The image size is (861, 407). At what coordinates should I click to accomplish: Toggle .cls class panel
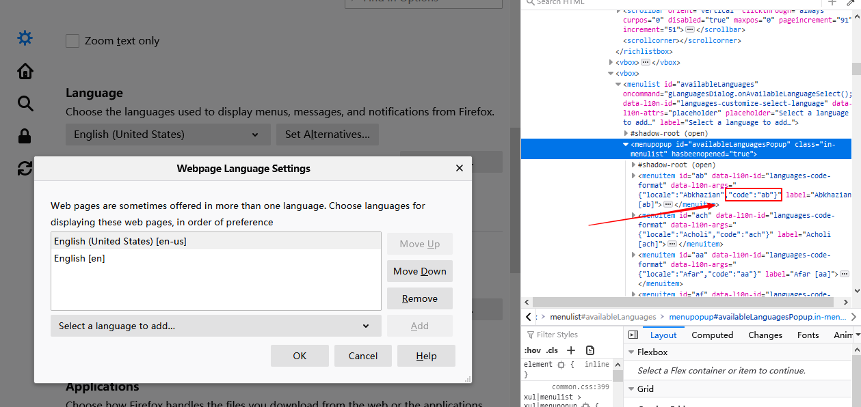click(x=551, y=350)
